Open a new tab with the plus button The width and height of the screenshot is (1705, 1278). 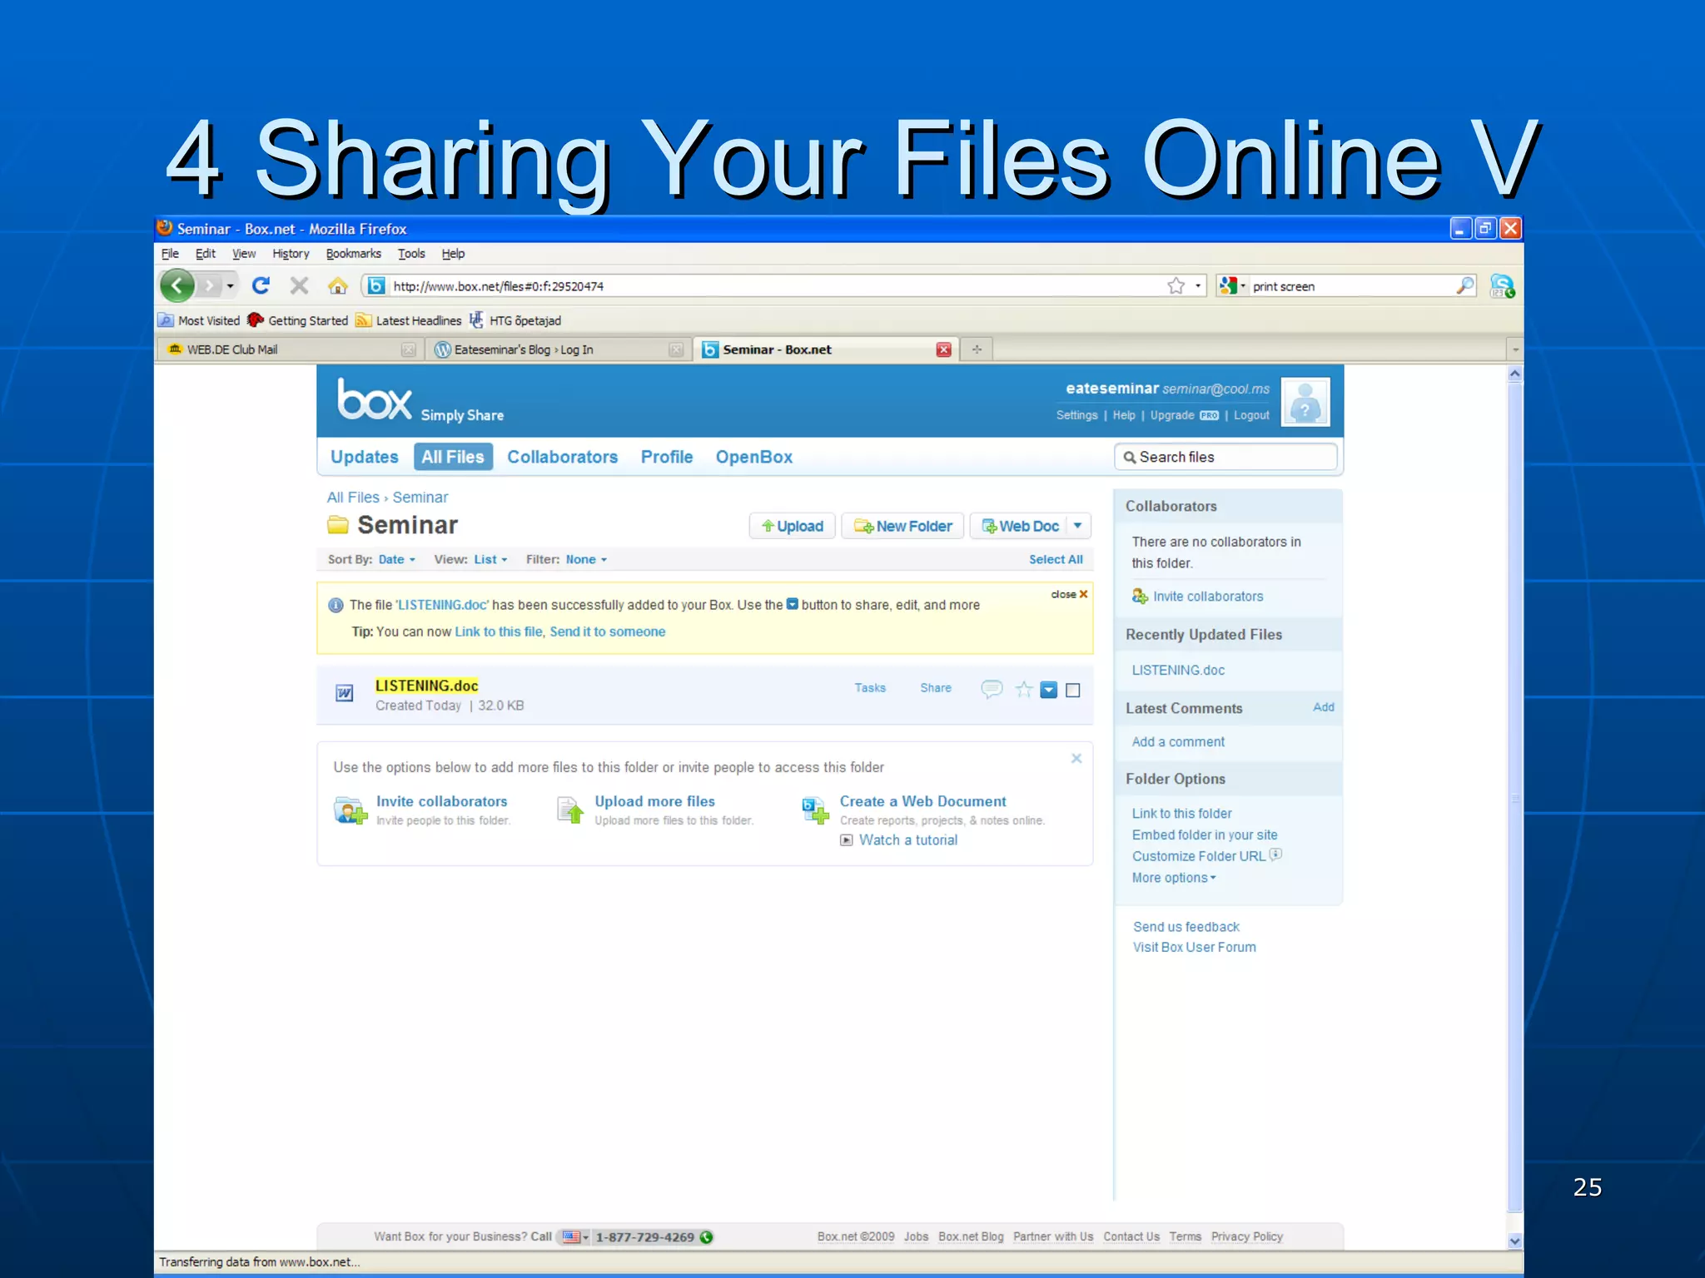(977, 349)
